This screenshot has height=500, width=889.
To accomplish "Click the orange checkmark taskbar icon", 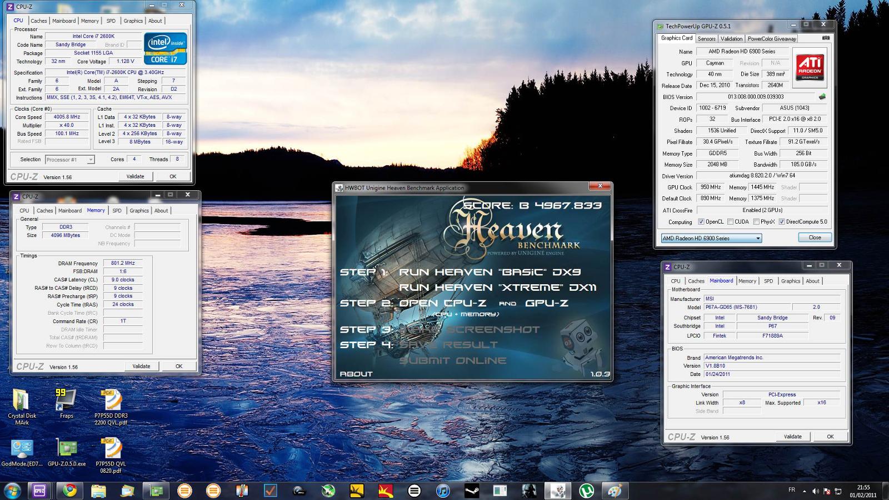I will point(271,491).
